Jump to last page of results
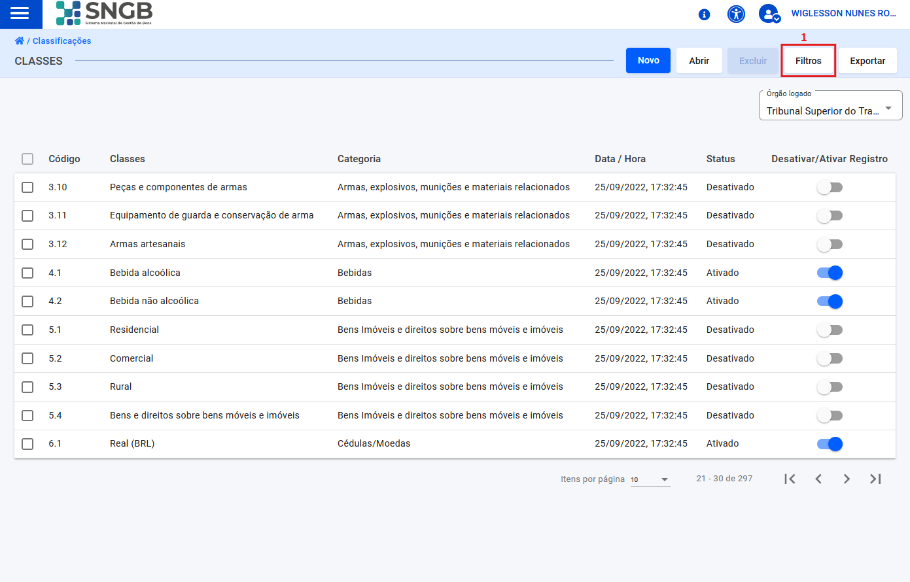The width and height of the screenshot is (910, 582). [x=875, y=479]
